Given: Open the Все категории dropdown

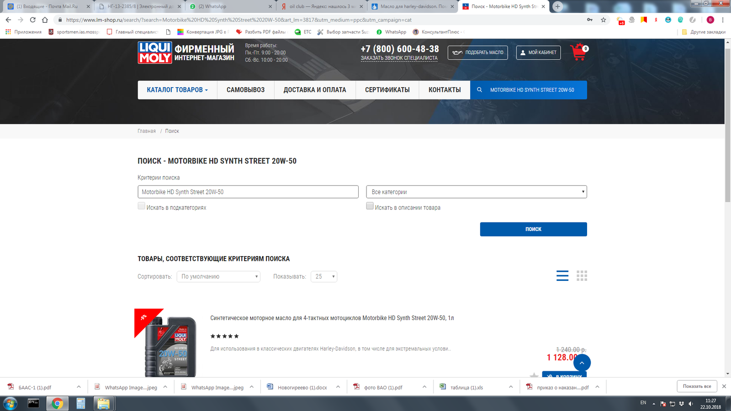Looking at the screenshot, I should click(477, 192).
